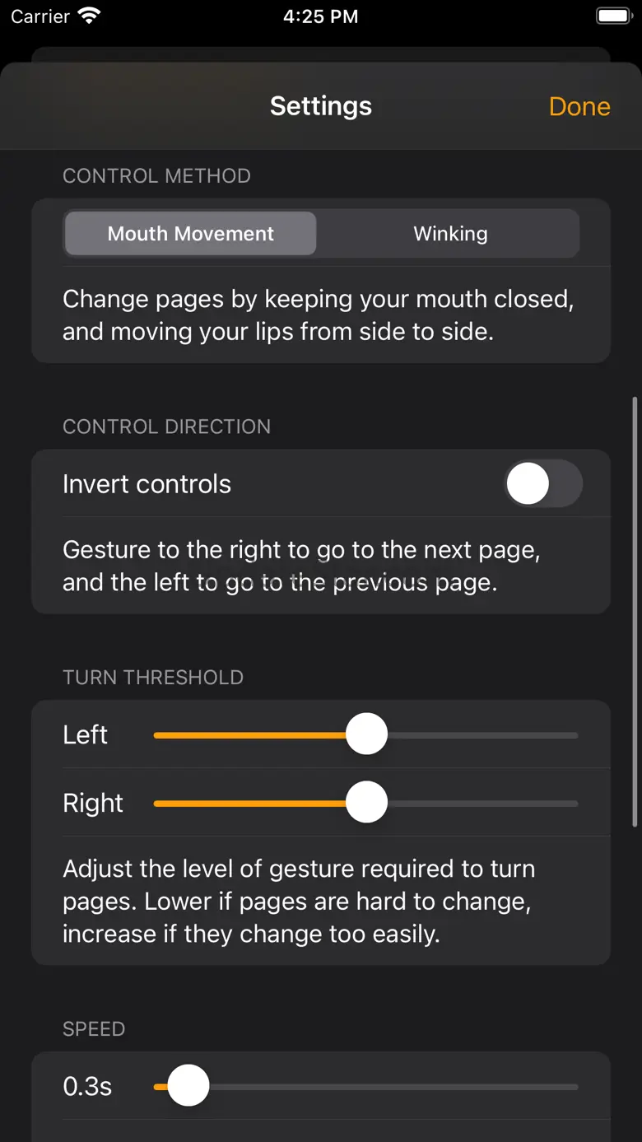Click the Left turn threshold slider handle
This screenshot has width=642, height=1142.
click(x=366, y=734)
